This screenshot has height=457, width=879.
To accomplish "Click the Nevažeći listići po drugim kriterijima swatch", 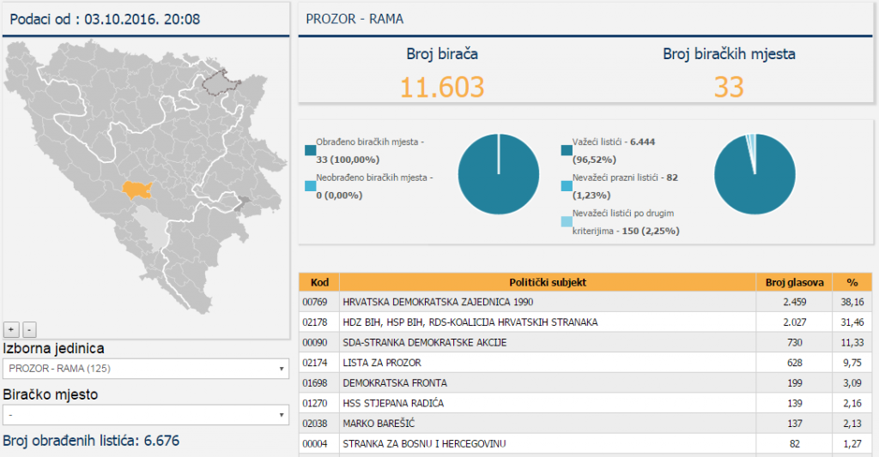I will tap(567, 222).
